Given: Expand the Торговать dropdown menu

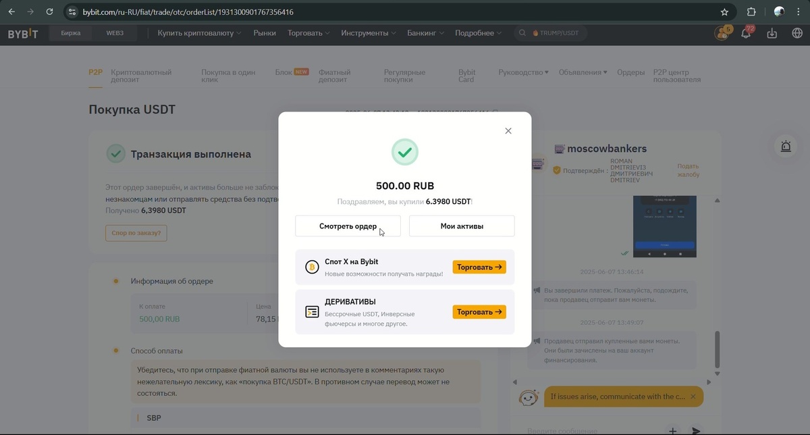Looking at the screenshot, I should coord(308,33).
